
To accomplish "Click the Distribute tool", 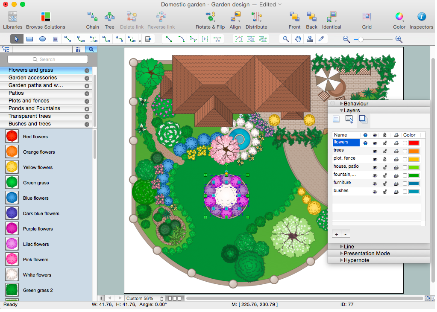I will click(x=256, y=20).
